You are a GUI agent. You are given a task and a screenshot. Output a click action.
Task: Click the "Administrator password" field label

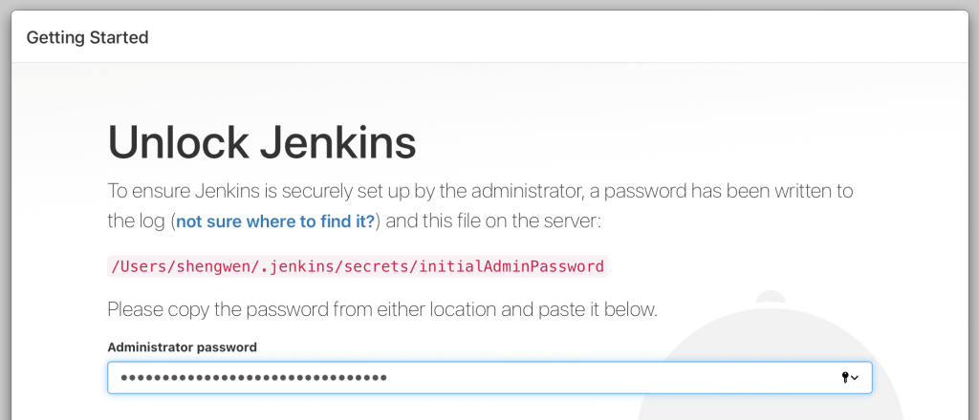[182, 346]
